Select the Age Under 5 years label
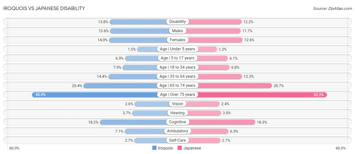This screenshot has width=355, height=154. [x=178, y=49]
